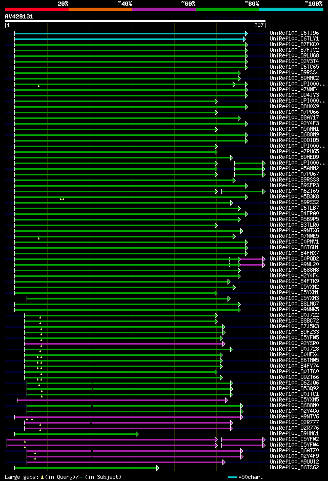The width and height of the screenshot is (328, 481).
Task: Click the query end position 307 label
Action: [x=259, y=26]
